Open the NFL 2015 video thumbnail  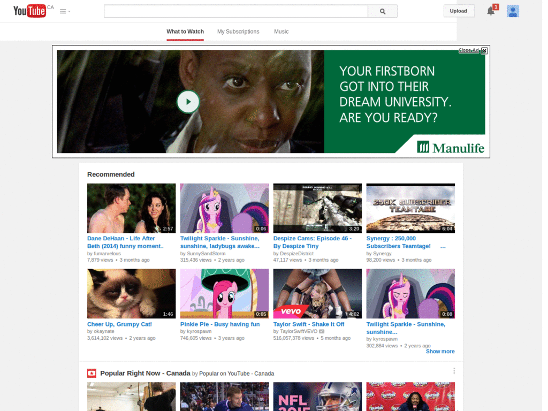click(x=317, y=397)
